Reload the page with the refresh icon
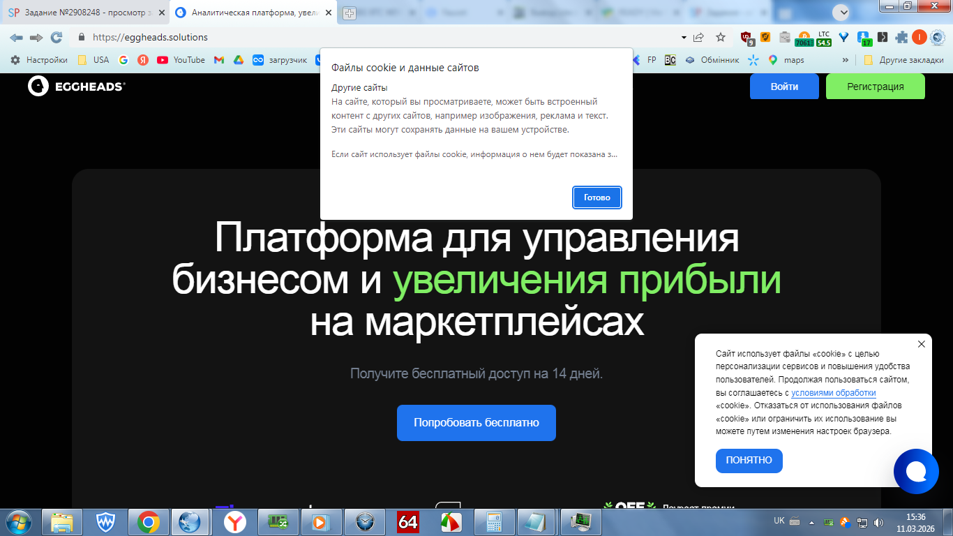The height and width of the screenshot is (536, 953). tap(57, 37)
